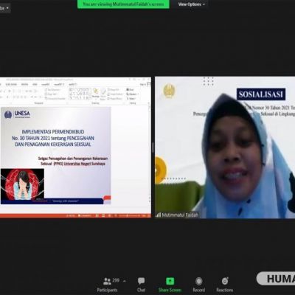Click the shared slide title about Permendikbud
295x295 pixels.
pyautogui.click(x=53, y=138)
